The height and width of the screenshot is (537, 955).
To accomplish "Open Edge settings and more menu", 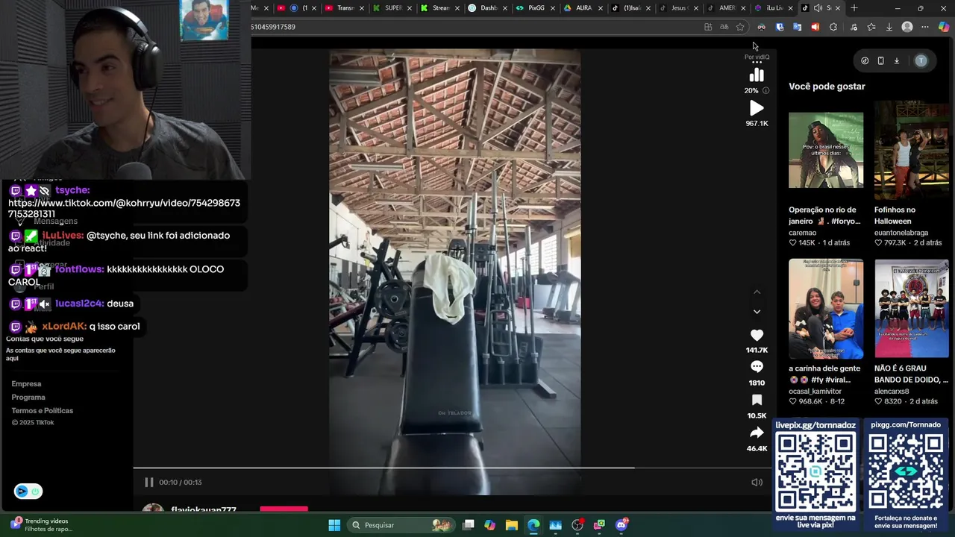I will click(925, 27).
